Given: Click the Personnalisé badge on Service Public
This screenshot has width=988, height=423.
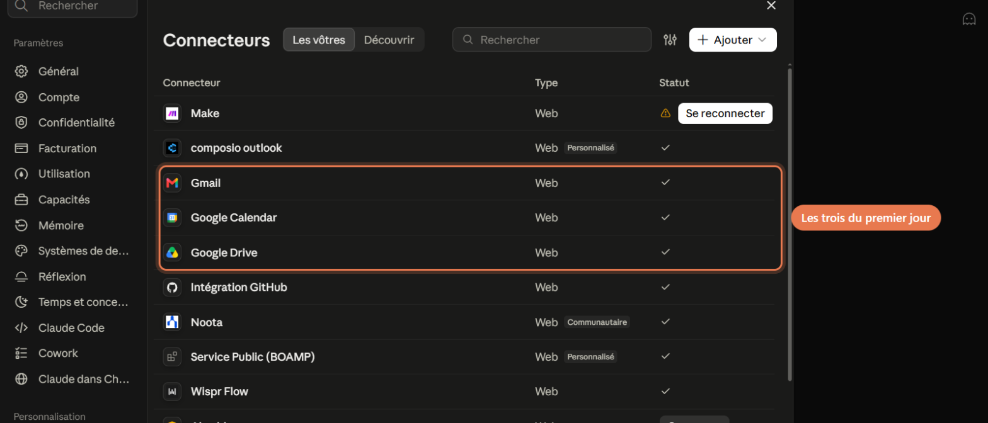Looking at the screenshot, I should [x=590, y=357].
